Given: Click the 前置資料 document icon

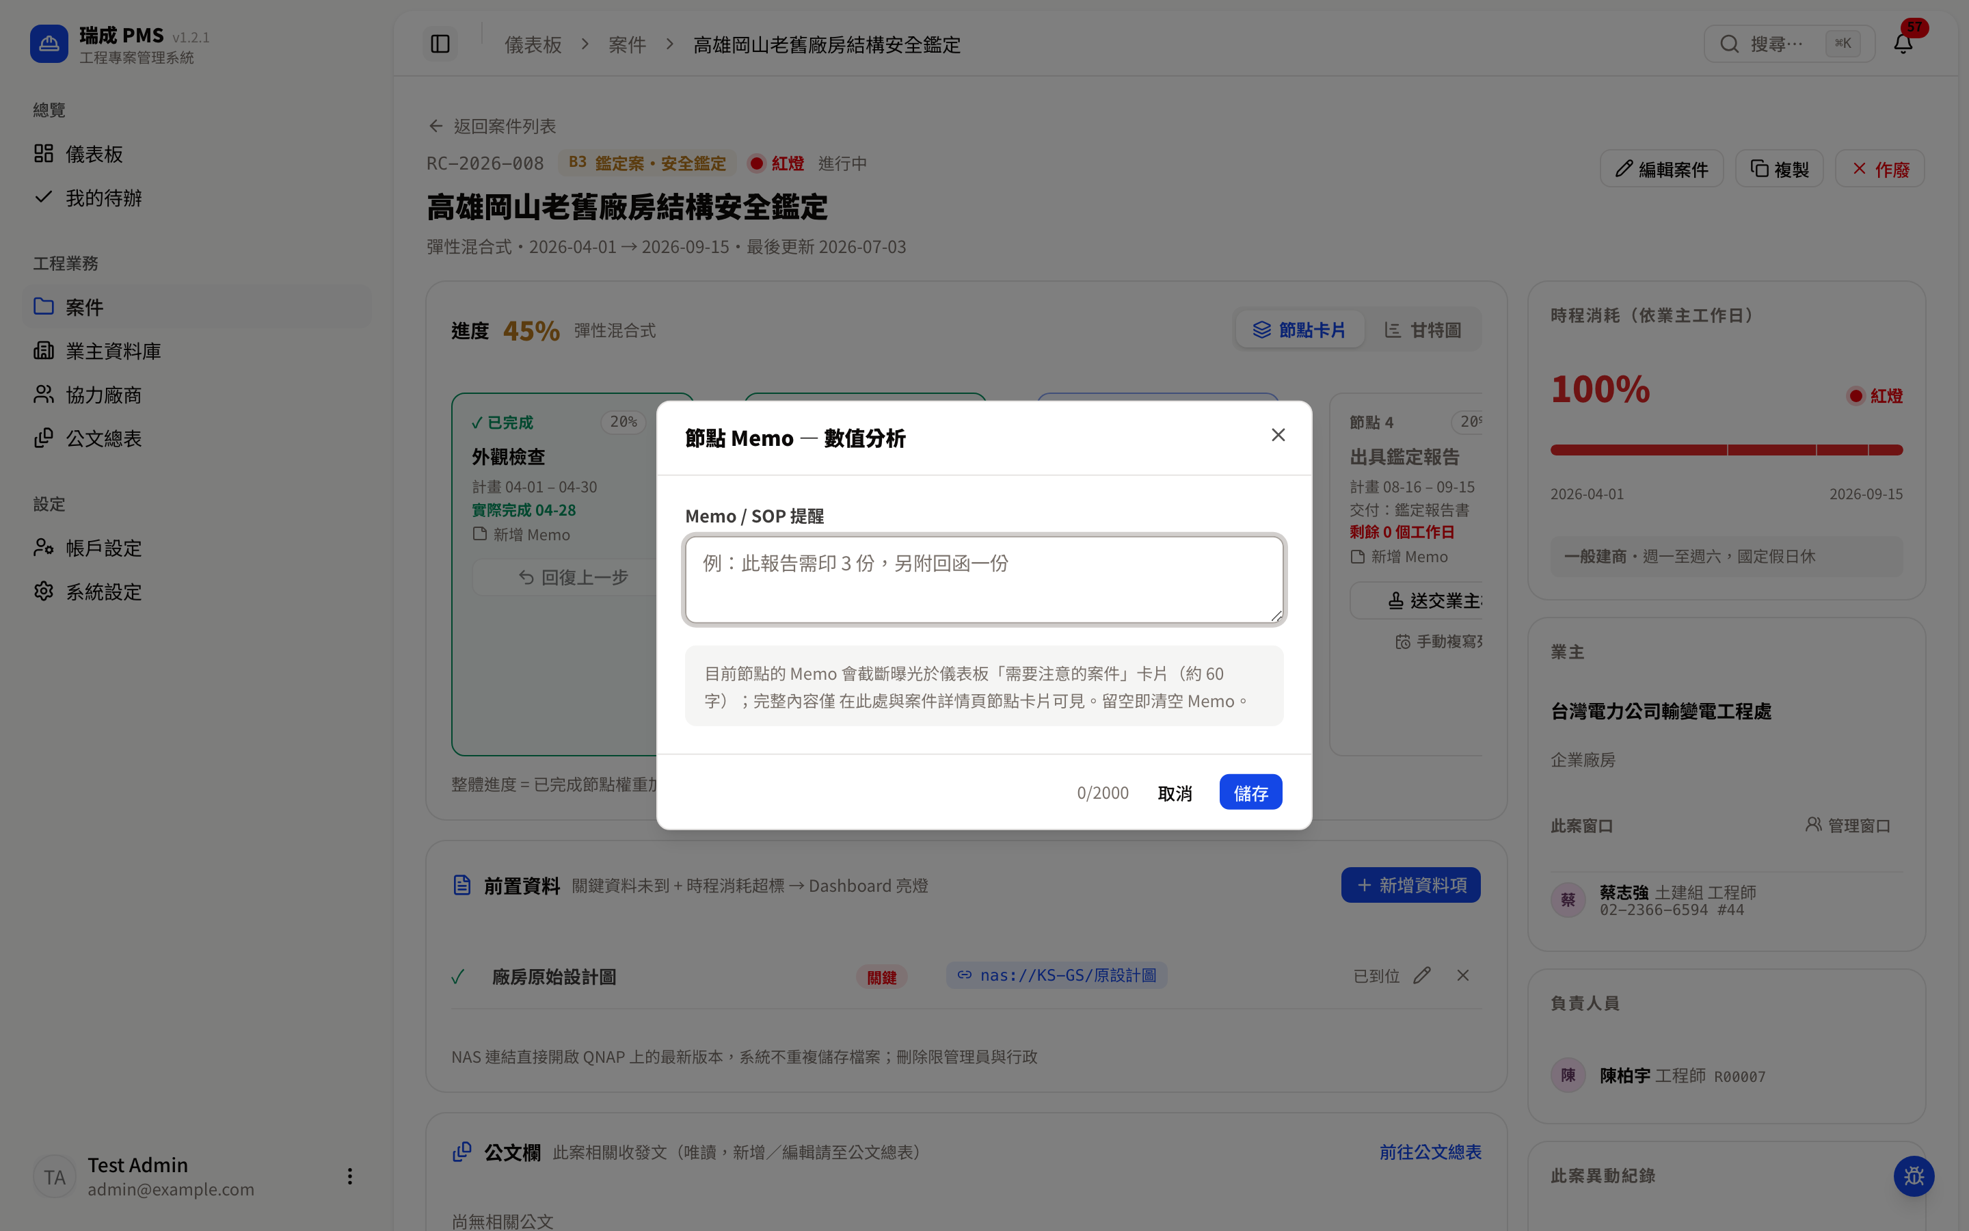Looking at the screenshot, I should click(x=462, y=885).
